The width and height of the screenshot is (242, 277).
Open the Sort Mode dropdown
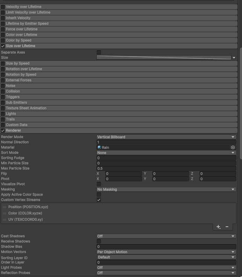pos(166,153)
